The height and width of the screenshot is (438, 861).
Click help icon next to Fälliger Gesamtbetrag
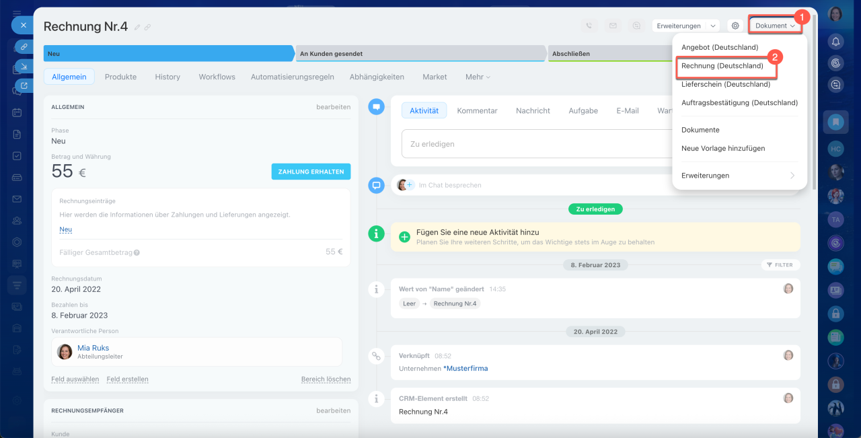click(137, 253)
